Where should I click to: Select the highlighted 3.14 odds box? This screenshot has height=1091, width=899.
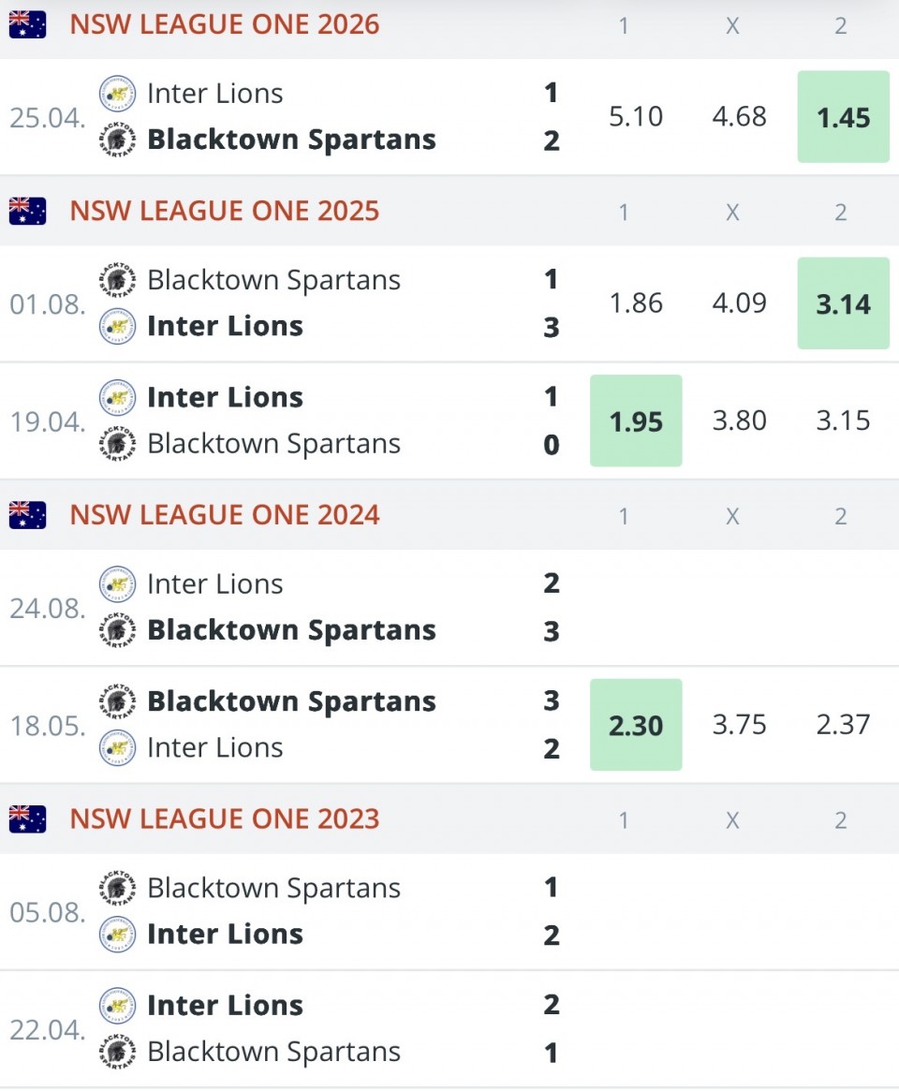tap(844, 303)
